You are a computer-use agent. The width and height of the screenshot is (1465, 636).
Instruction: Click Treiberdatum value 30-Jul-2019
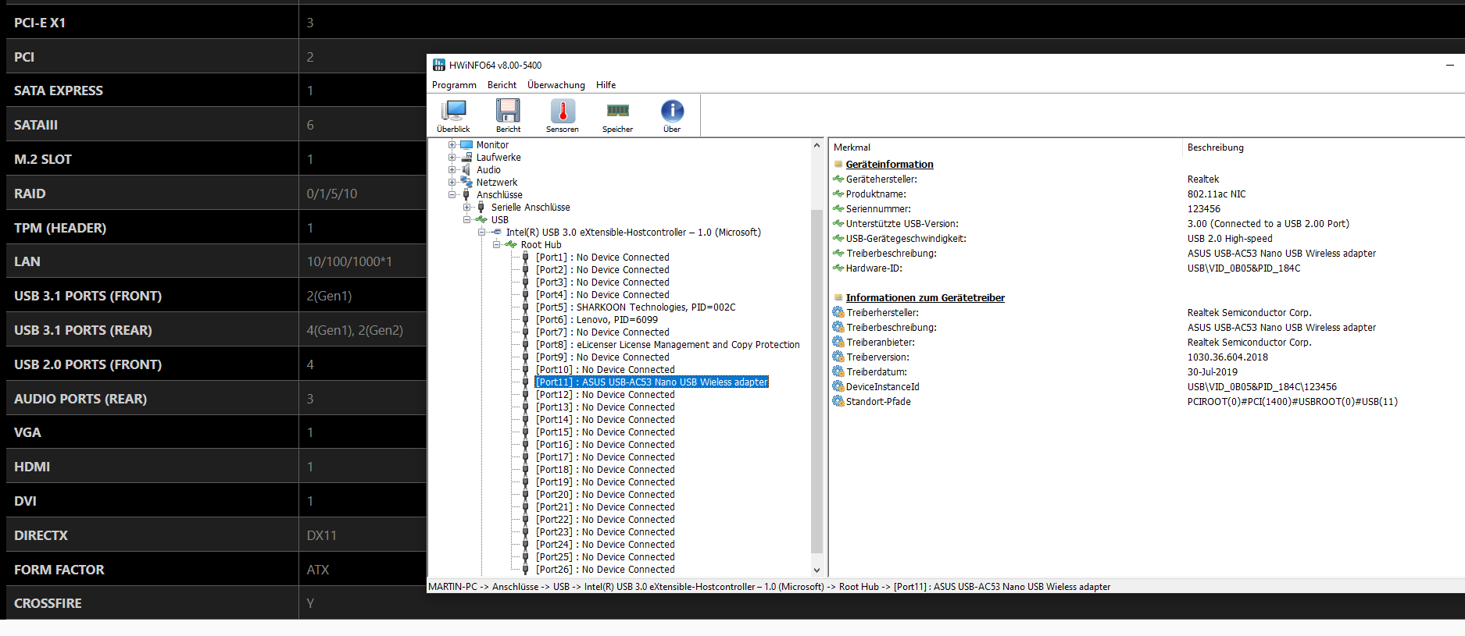[1213, 372]
